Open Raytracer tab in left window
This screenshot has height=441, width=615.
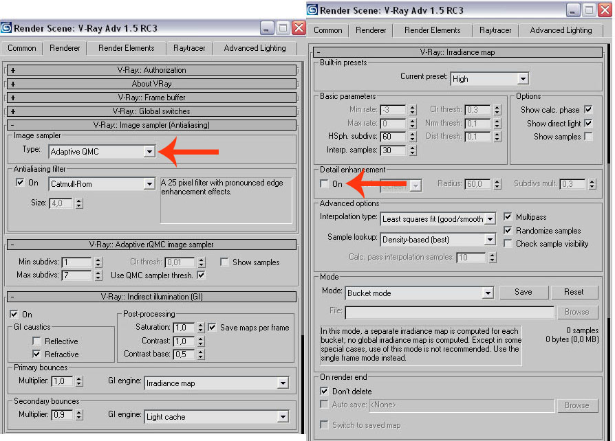tap(189, 48)
